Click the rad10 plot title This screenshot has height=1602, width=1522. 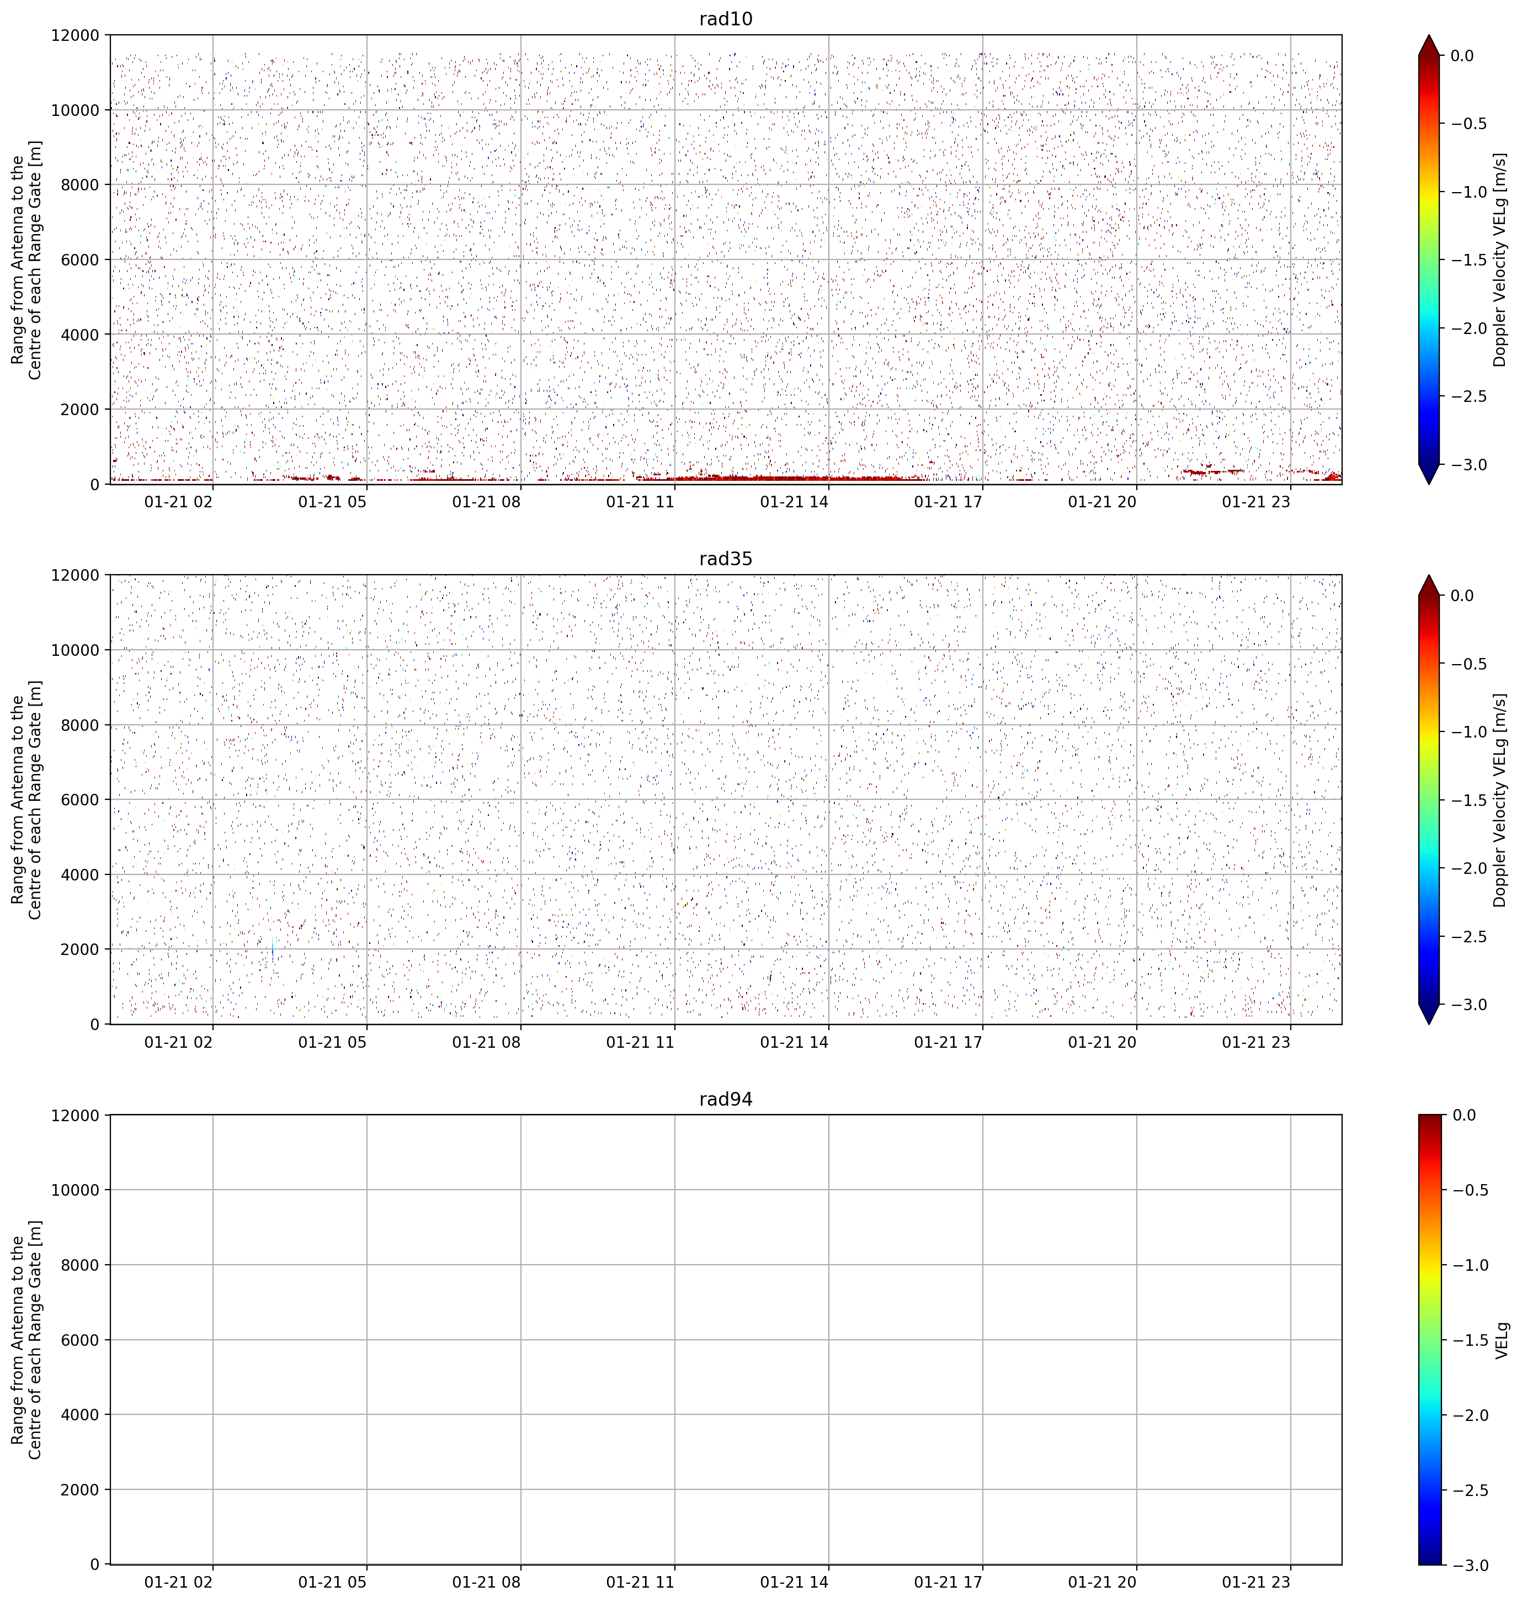tap(725, 19)
